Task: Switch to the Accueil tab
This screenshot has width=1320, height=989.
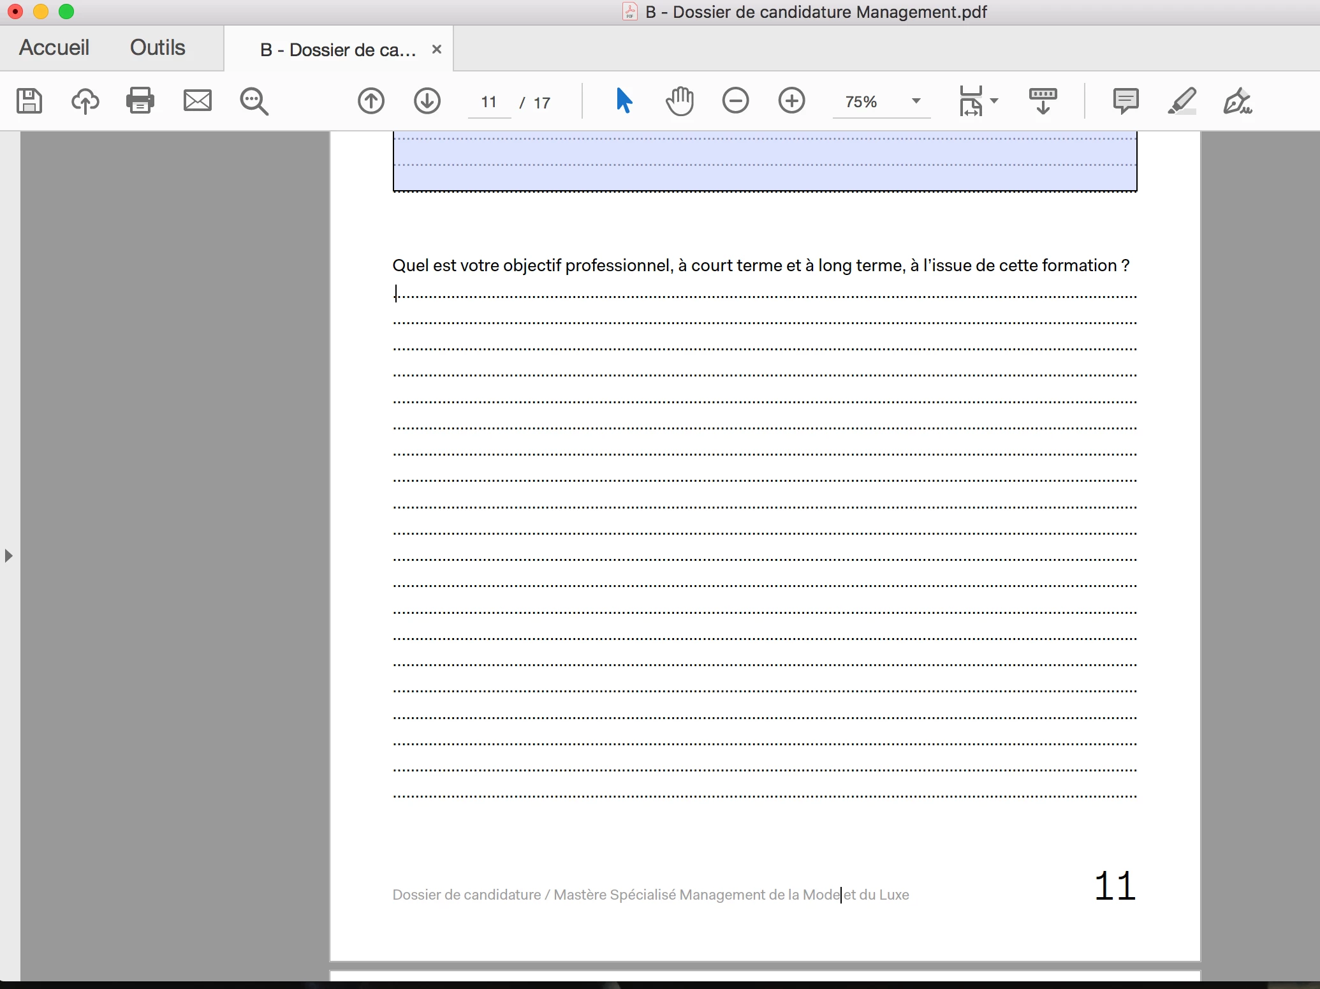Action: tap(54, 48)
